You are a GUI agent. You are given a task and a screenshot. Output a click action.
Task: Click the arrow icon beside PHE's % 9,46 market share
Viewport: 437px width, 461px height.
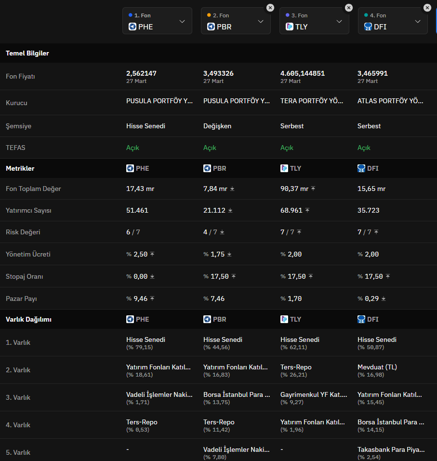click(x=152, y=299)
